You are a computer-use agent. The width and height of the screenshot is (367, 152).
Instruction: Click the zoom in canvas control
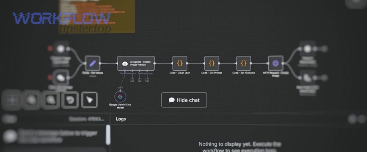(x=31, y=100)
